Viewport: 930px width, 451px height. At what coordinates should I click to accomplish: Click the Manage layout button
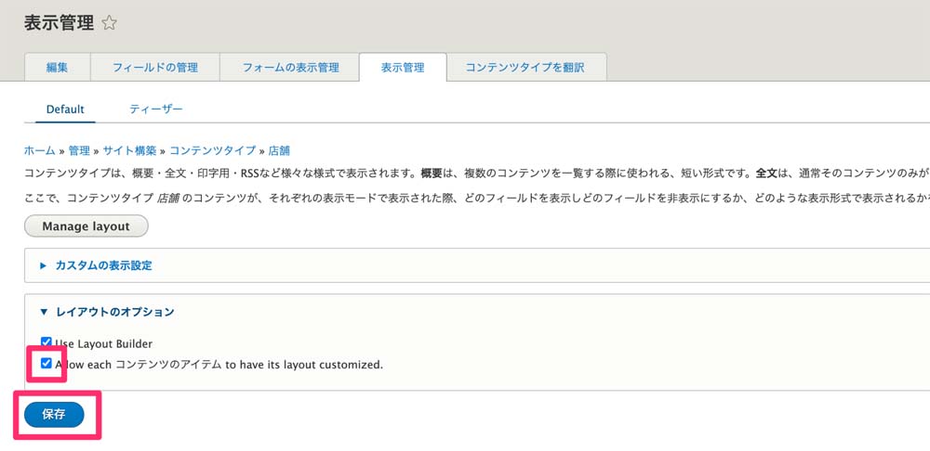click(86, 226)
